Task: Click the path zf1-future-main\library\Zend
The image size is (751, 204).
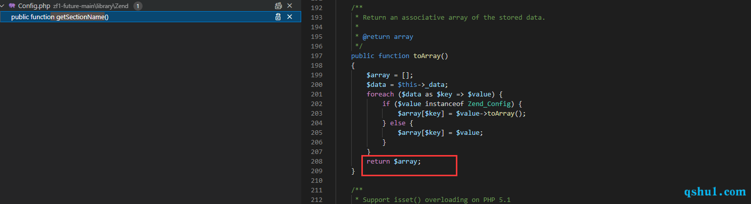Action: tap(90, 6)
